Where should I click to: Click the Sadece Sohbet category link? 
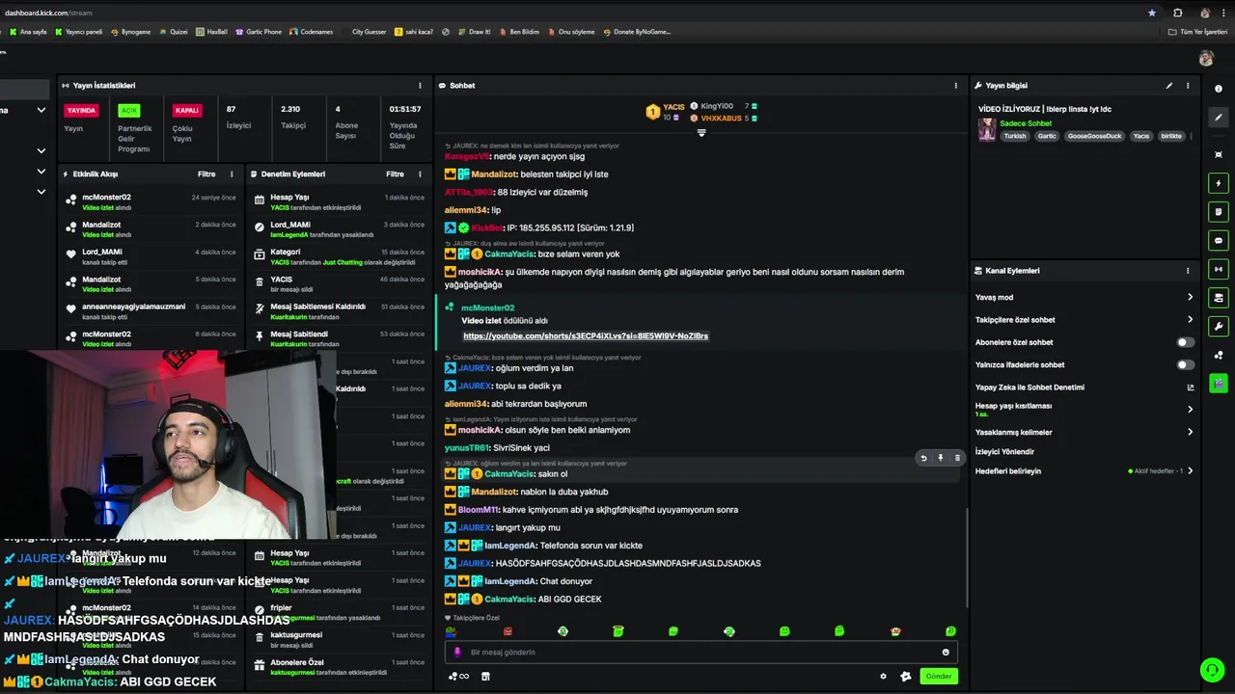pos(1026,123)
